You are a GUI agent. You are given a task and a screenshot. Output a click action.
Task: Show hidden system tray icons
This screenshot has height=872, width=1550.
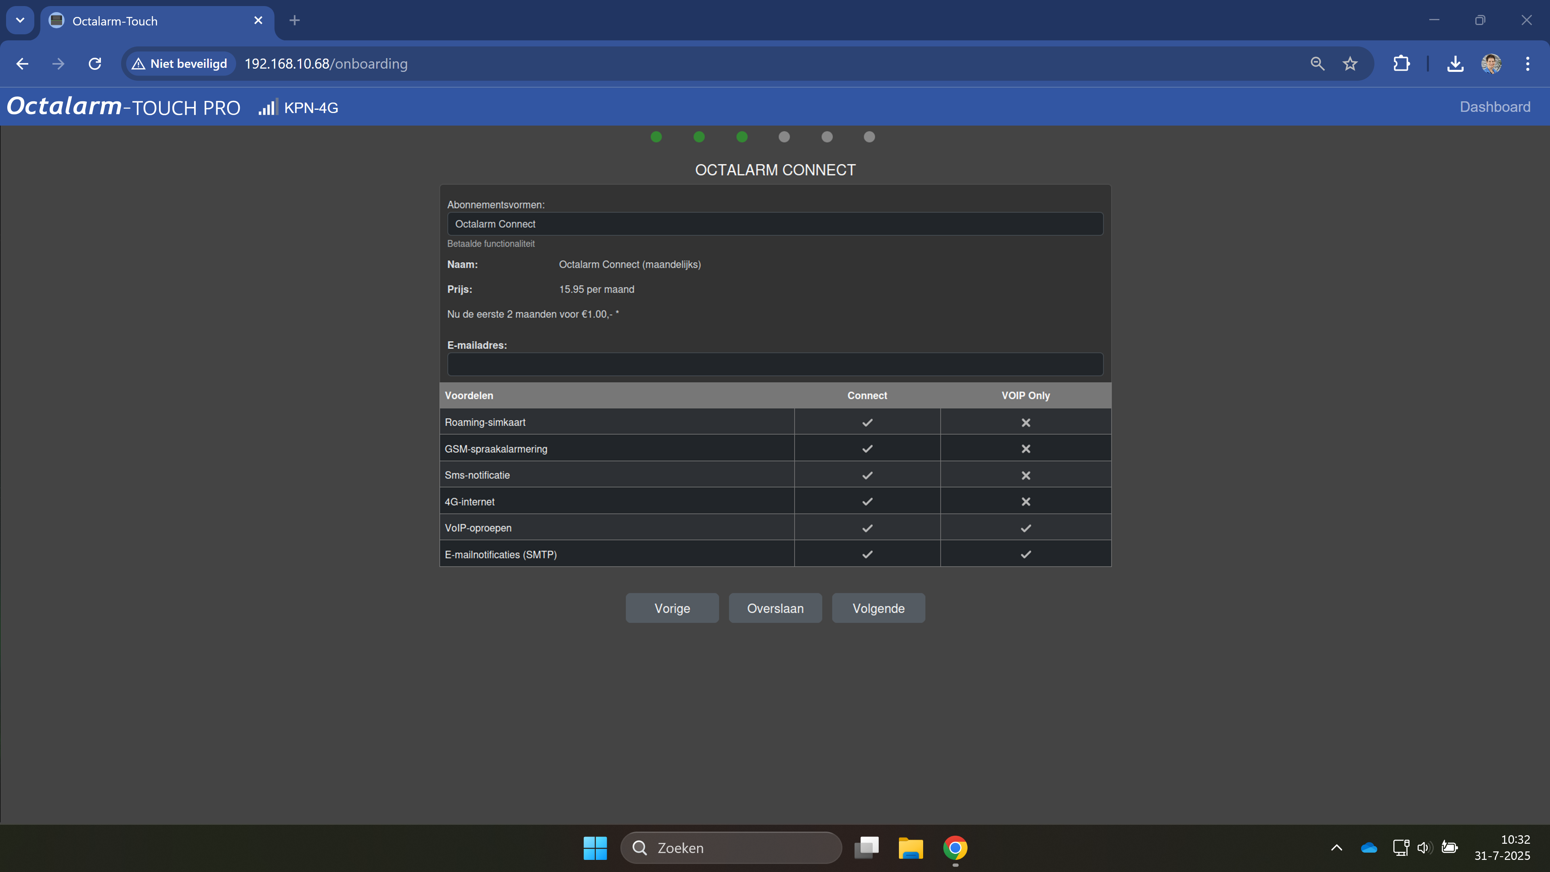1336,848
